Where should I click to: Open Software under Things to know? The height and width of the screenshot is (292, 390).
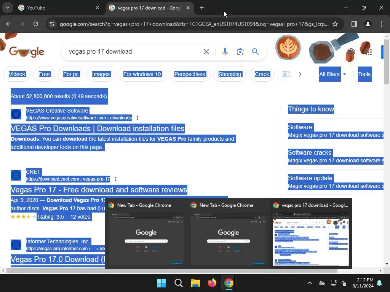(x=300, y=127)
